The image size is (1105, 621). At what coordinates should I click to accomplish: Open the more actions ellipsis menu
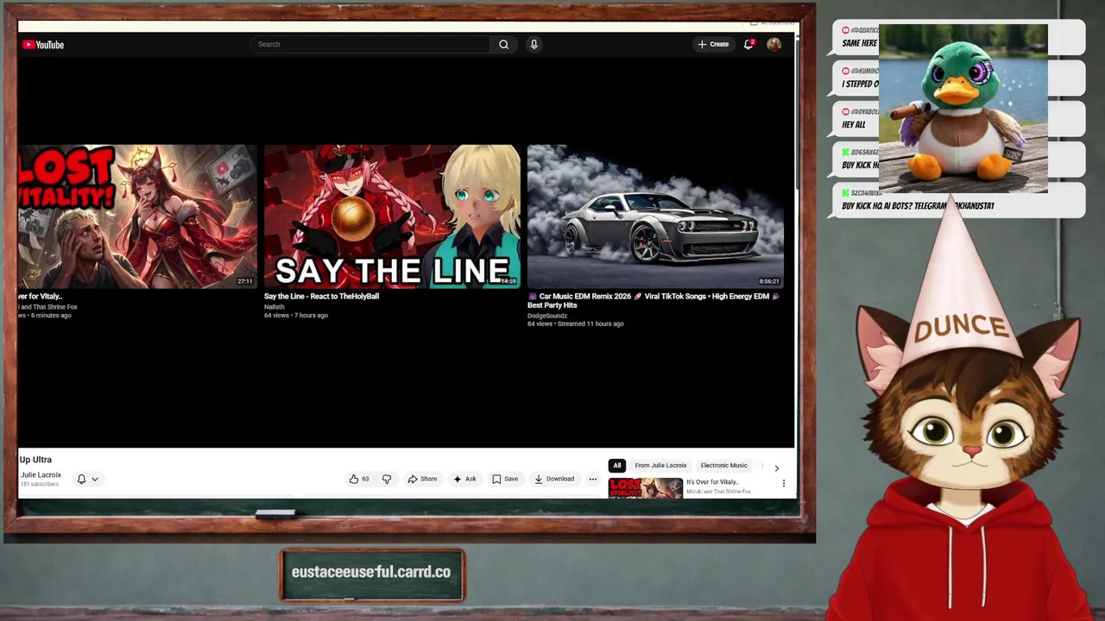click(592, 479)
